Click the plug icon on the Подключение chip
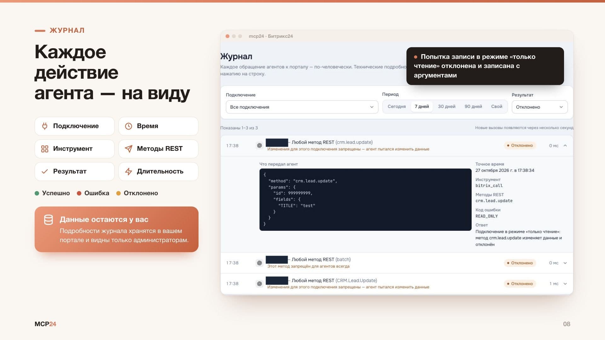Screen dimensions: 605x340 pos(45,126)
